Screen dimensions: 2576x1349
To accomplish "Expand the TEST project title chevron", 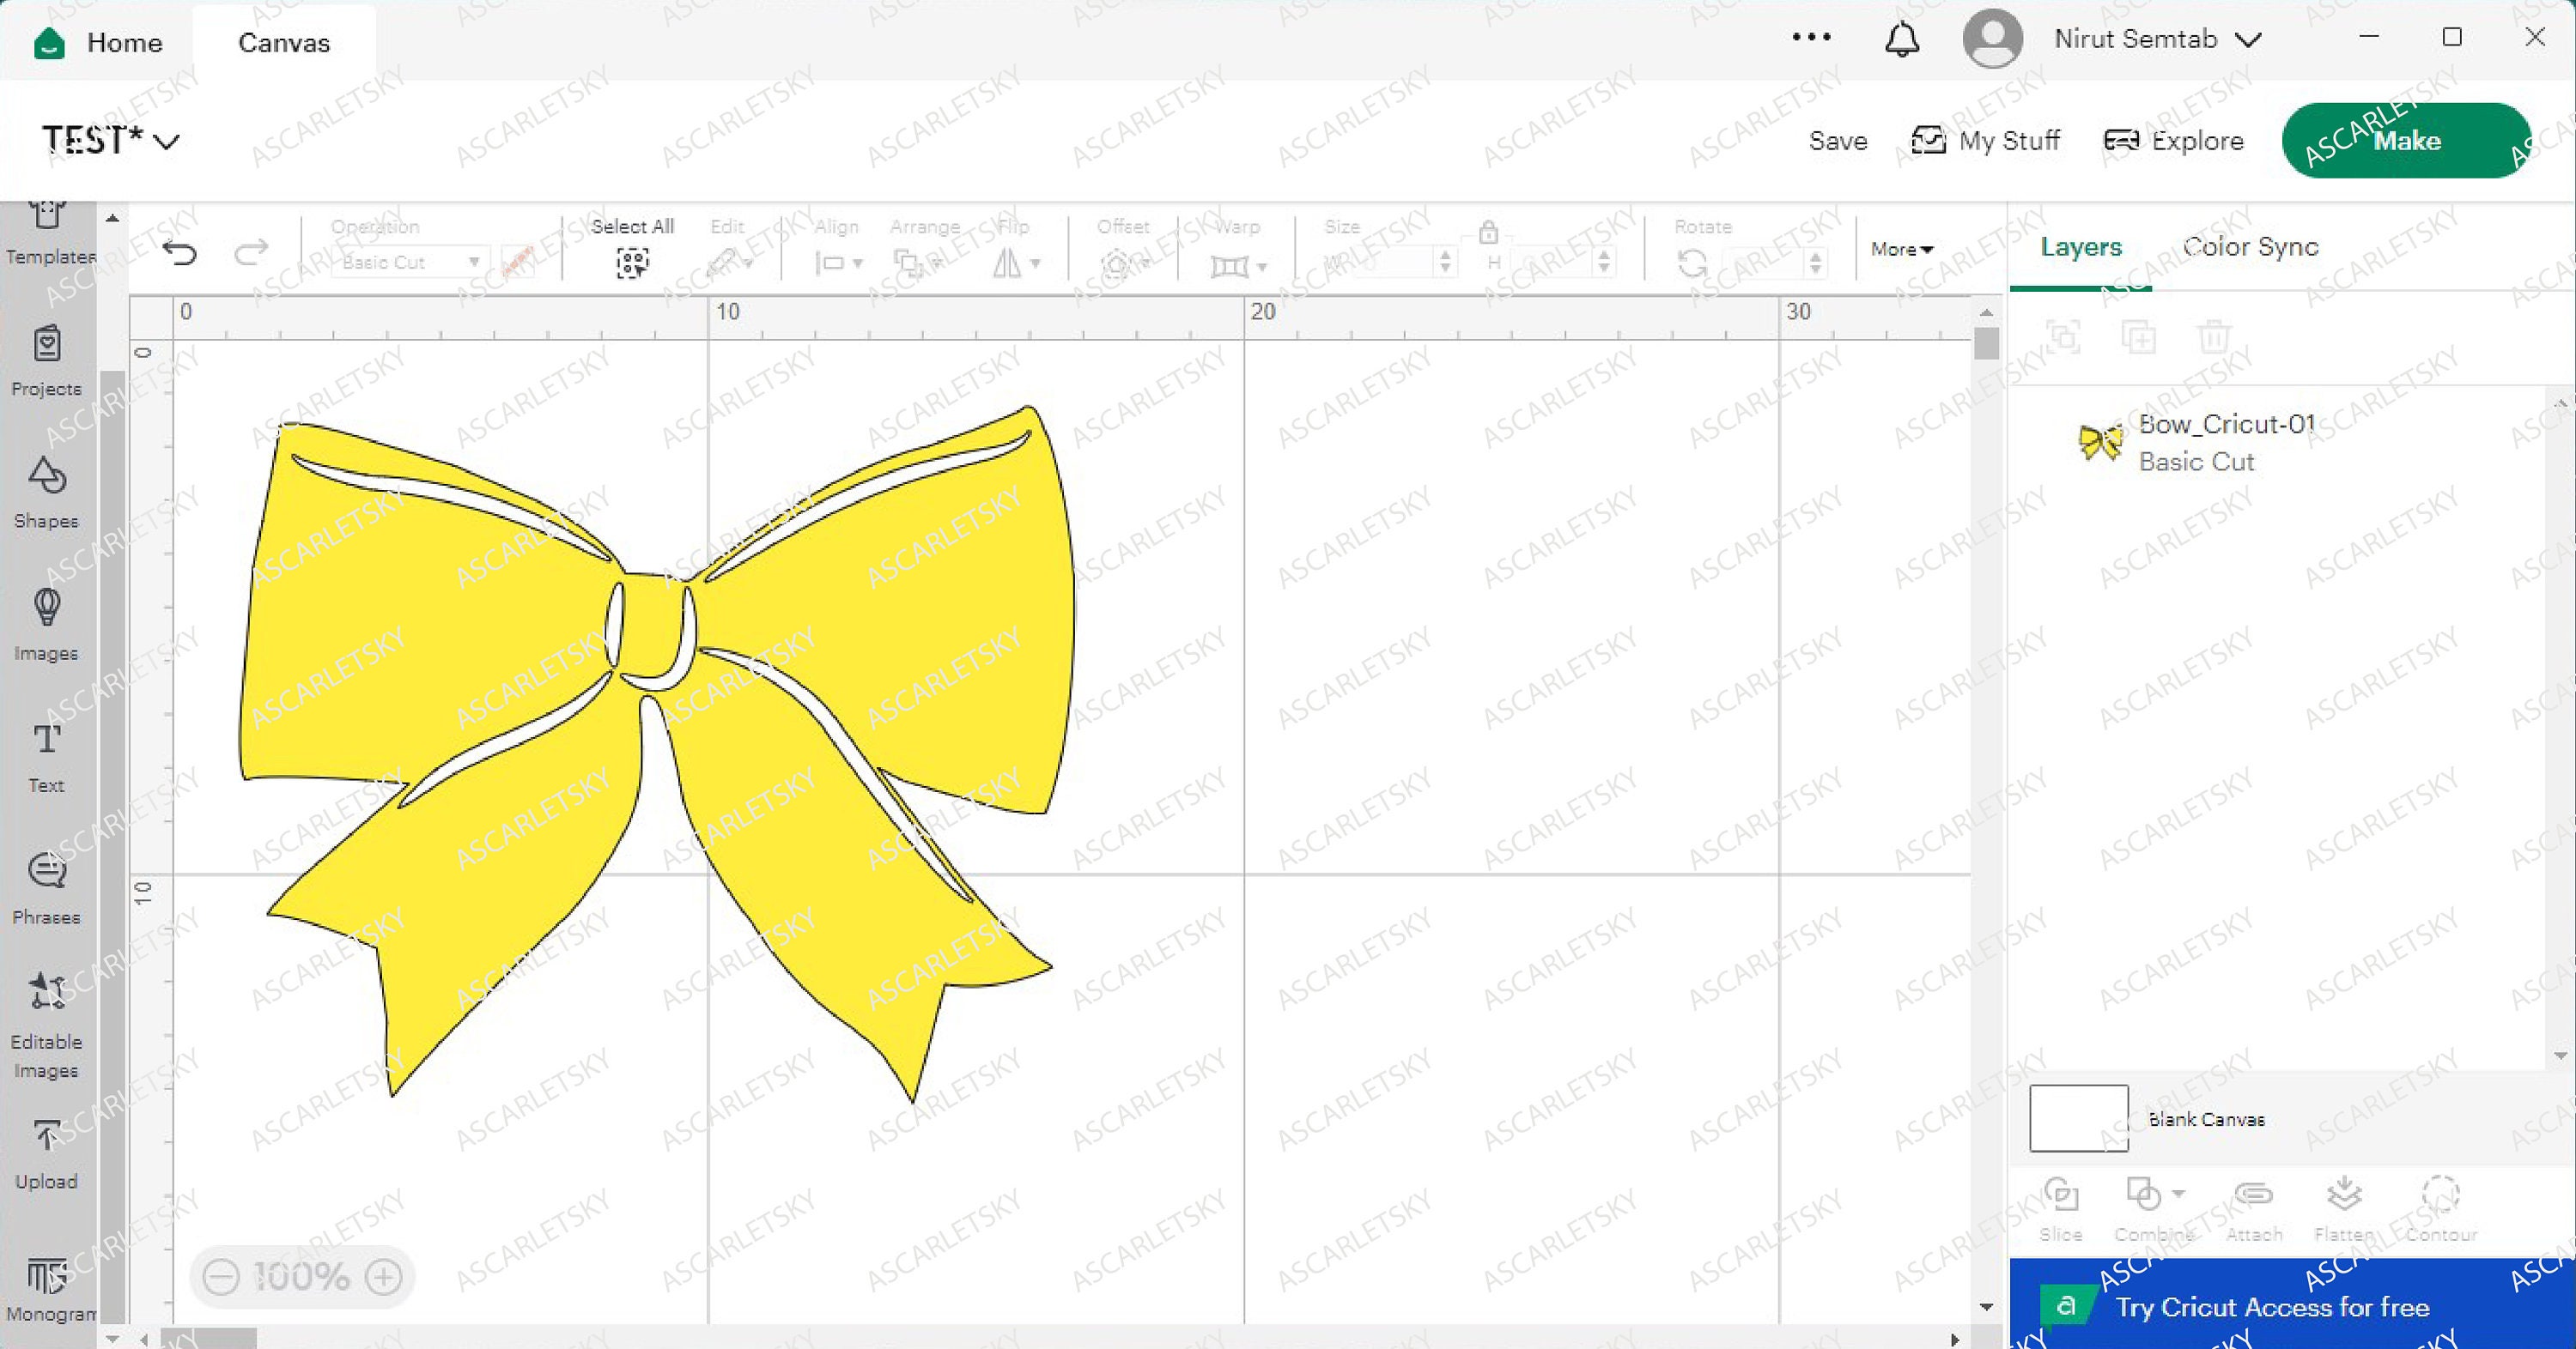I will (168, 141).
